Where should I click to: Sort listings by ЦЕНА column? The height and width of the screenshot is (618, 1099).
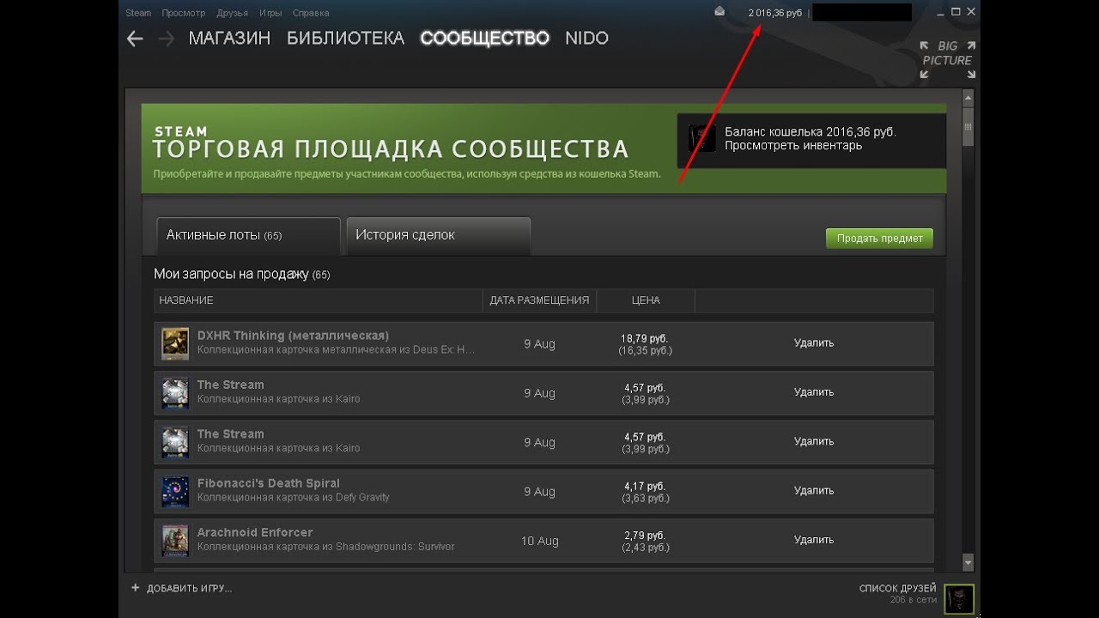click(x=646, y=300)
